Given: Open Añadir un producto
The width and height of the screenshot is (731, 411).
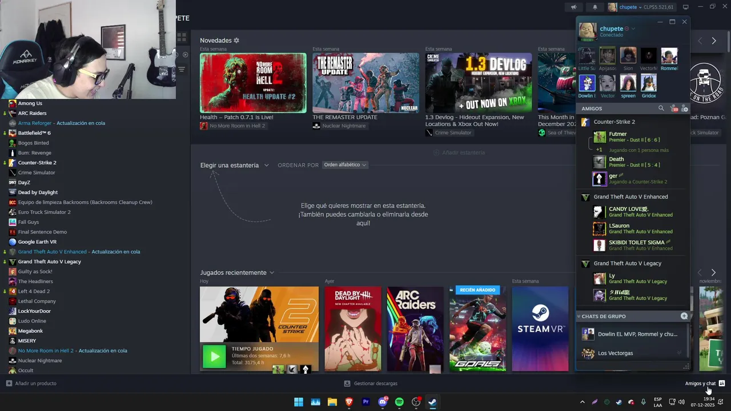Looking at the screenshot, I should (31, 384).
